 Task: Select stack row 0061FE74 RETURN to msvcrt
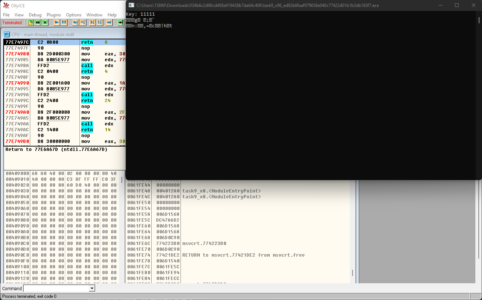(x=238, y=255)
